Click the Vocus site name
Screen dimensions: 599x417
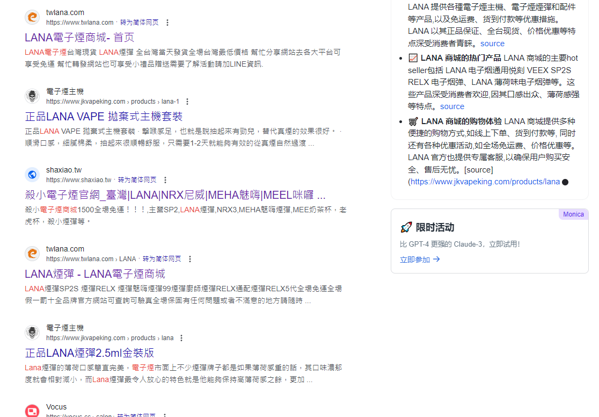tap(56, 407)
